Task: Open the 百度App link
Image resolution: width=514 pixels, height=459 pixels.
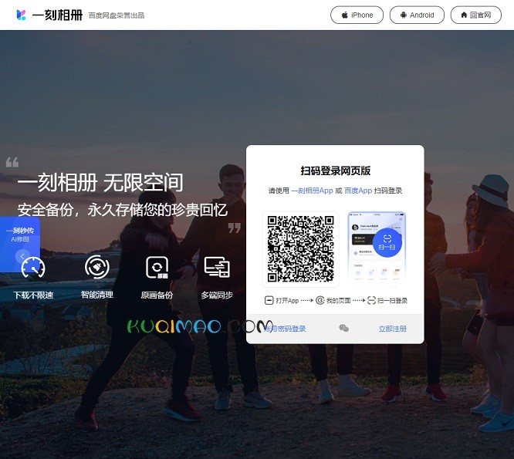Action: point(358,191)
